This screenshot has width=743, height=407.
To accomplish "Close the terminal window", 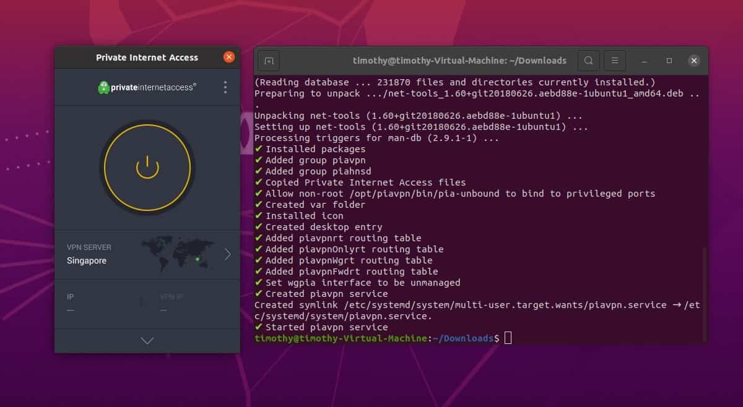I will click(694, 61).
